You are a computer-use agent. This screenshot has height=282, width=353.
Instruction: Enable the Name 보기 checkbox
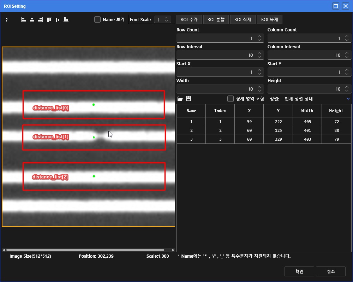97,20
